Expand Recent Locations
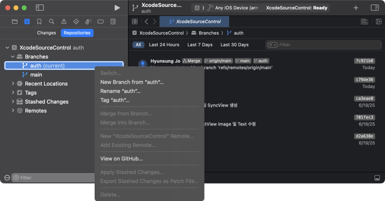Screen dimensions: 385x201 (x=13, y=84)
